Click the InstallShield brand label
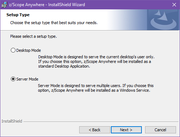Screen dimensions: 180x137 12,121
